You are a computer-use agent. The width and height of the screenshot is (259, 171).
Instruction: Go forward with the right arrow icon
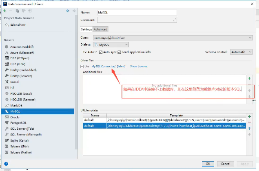(74, 11)
